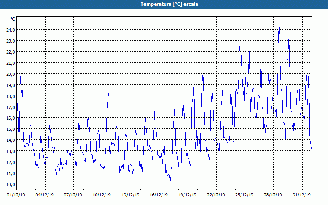Image resolution: width=328 pixels, height=205 pixels.
Task: Click the 22,0 y-axis label
Action: click(11, 52)
